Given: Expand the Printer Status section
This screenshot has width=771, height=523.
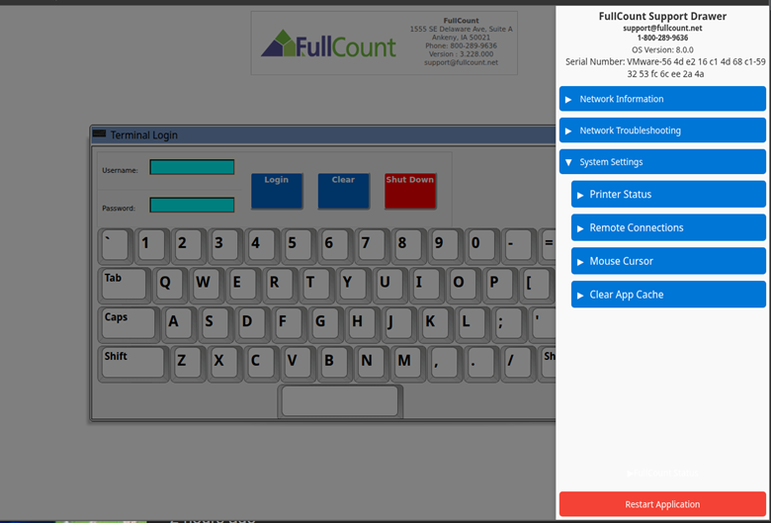Looking at the screenshot, I should (668, 195).
